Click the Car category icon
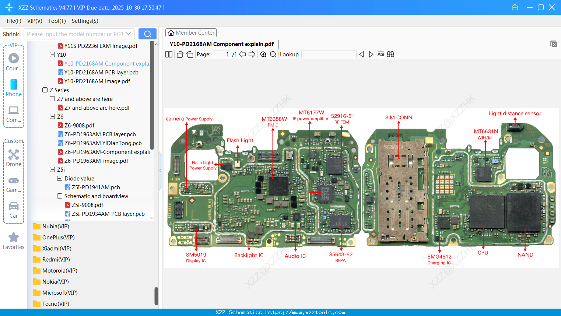The image size is (561, 316). (x=13, y=208)
